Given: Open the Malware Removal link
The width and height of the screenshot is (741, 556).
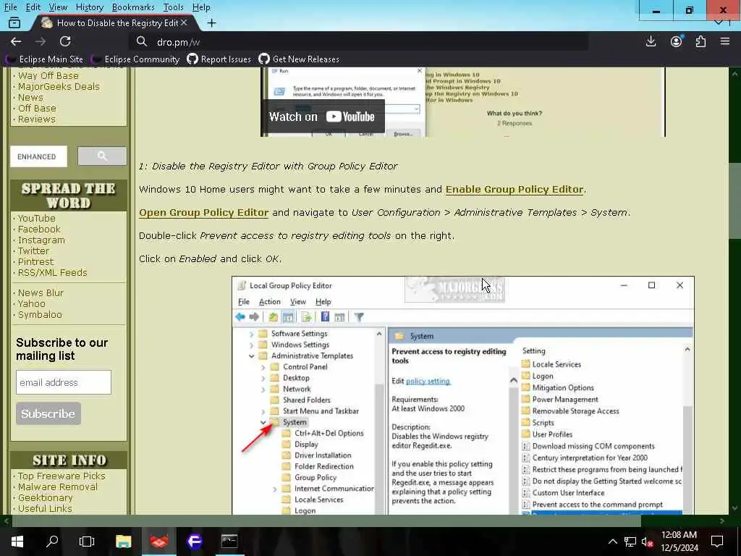Looking at the screenshot, I should tap(58, 487).
